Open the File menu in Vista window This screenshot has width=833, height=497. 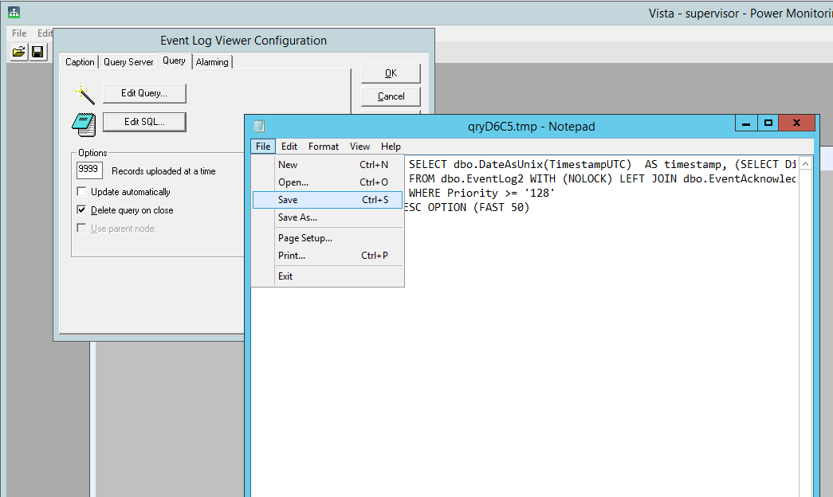click(x=19, y=33)
